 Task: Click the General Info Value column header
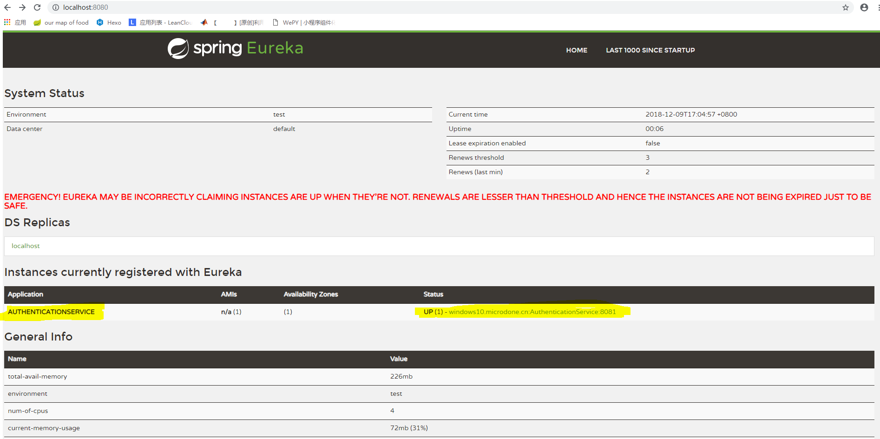coord(399,359)
